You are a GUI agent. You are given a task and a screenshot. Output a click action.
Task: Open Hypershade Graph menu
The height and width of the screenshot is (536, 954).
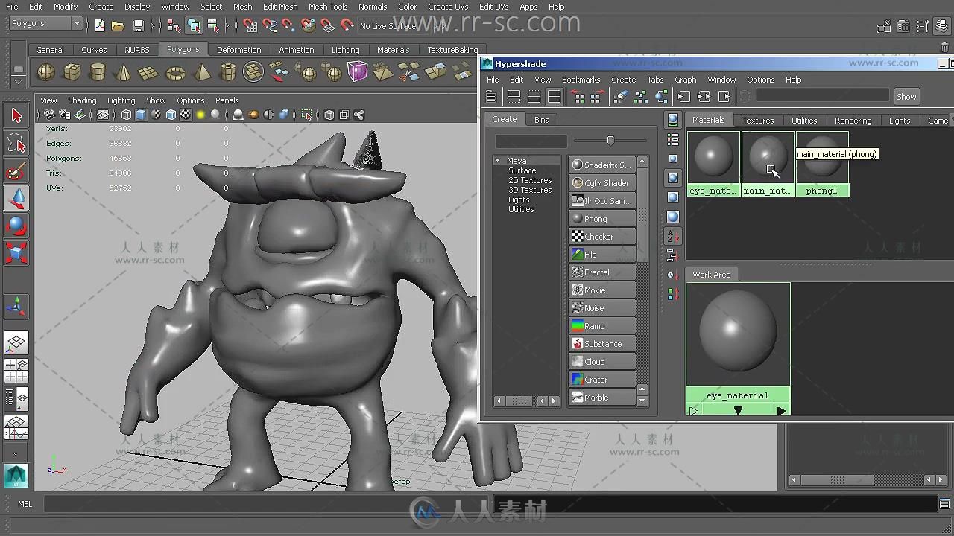pos(685,80)
